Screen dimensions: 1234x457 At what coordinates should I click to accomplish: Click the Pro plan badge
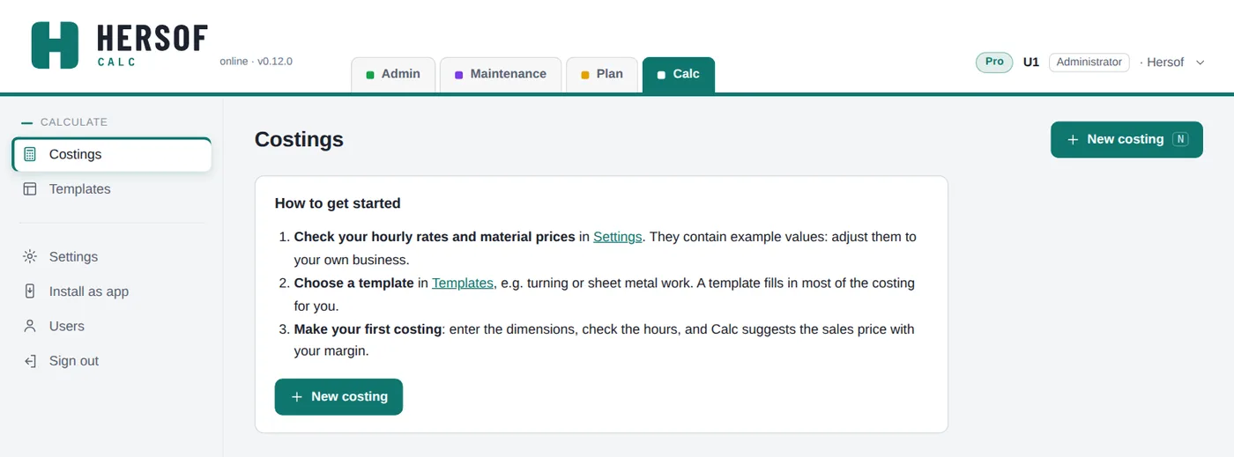point(994,63)
